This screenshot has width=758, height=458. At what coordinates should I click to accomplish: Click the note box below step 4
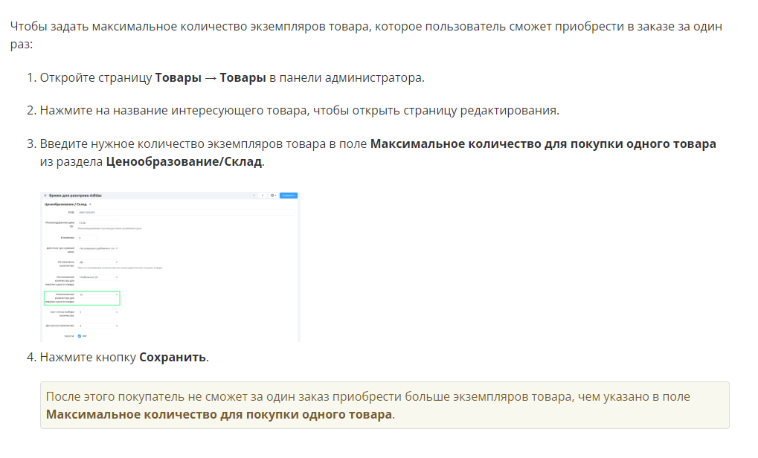384,405
